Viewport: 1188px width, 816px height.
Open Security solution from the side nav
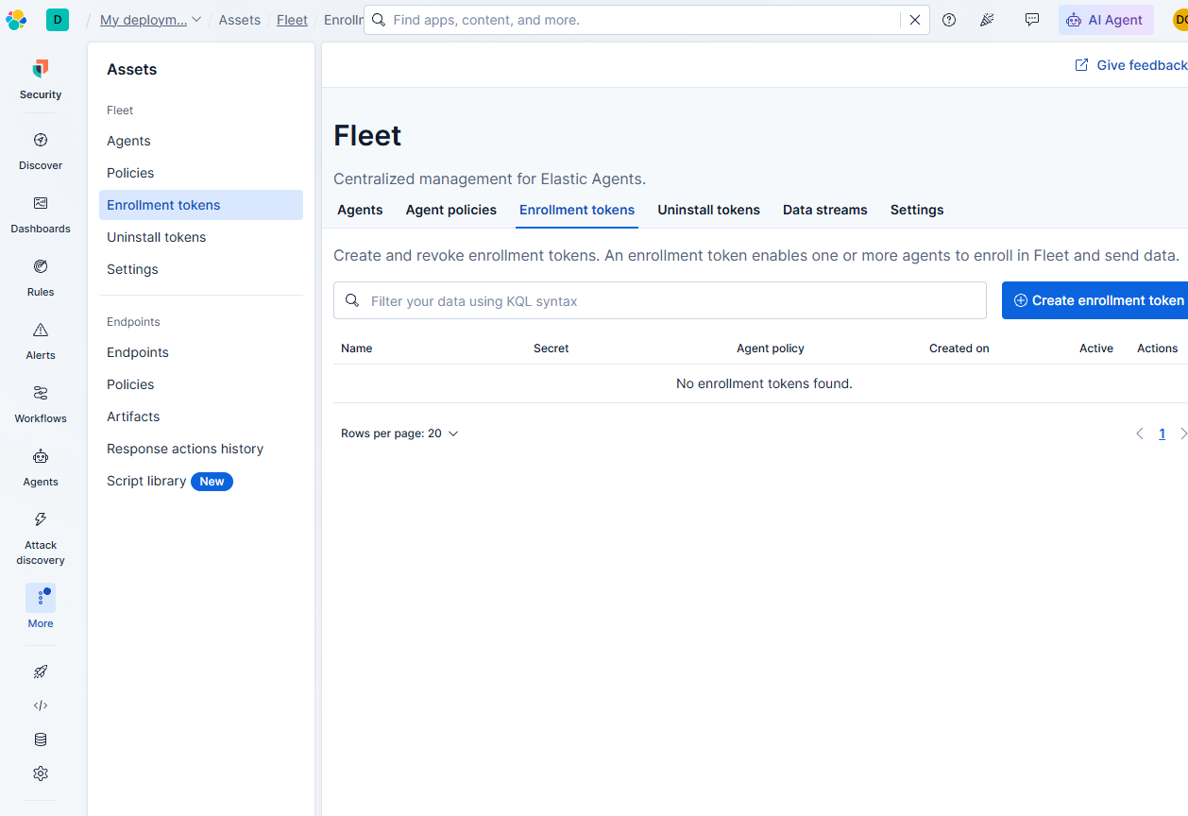point(41,79)
